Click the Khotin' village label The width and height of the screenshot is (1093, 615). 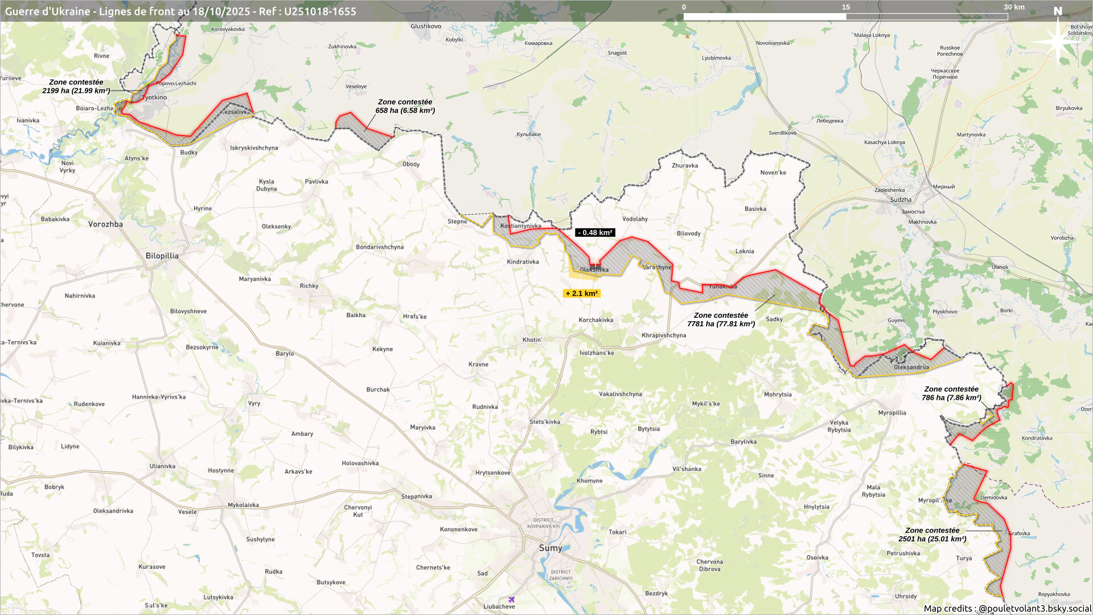[532, 340]
